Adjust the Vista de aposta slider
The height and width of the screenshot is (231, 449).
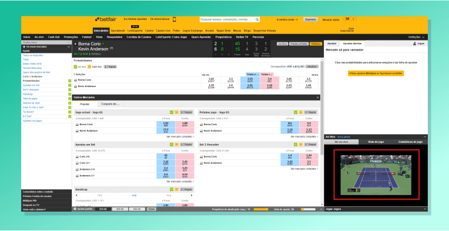click(308, 209)
